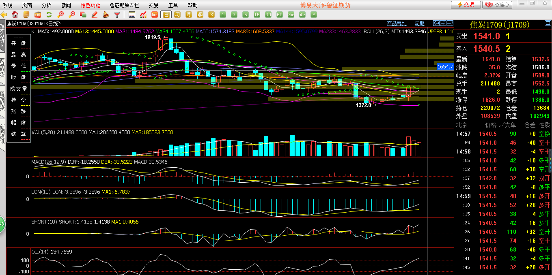Switch to the 15-minute chart
Screen dimensions: 552x275
(257, 15)
